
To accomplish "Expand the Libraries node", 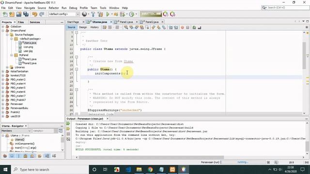I will click(x=7, y=67).
